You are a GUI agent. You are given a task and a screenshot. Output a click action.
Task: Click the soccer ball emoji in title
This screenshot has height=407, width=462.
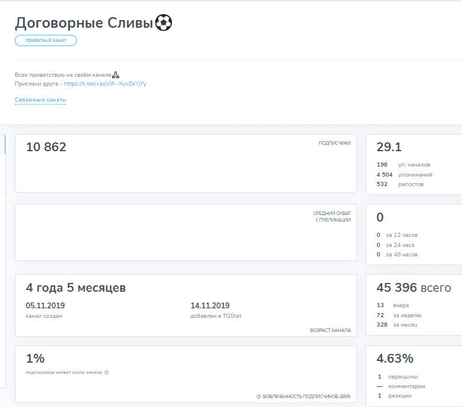pos(164,23)
